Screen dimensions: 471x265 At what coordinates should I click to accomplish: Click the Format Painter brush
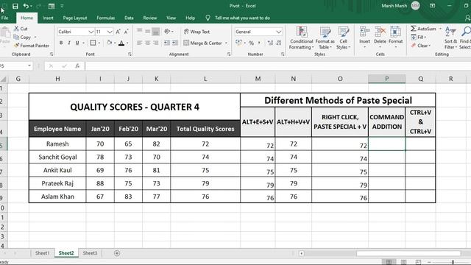tap(16, 46)
